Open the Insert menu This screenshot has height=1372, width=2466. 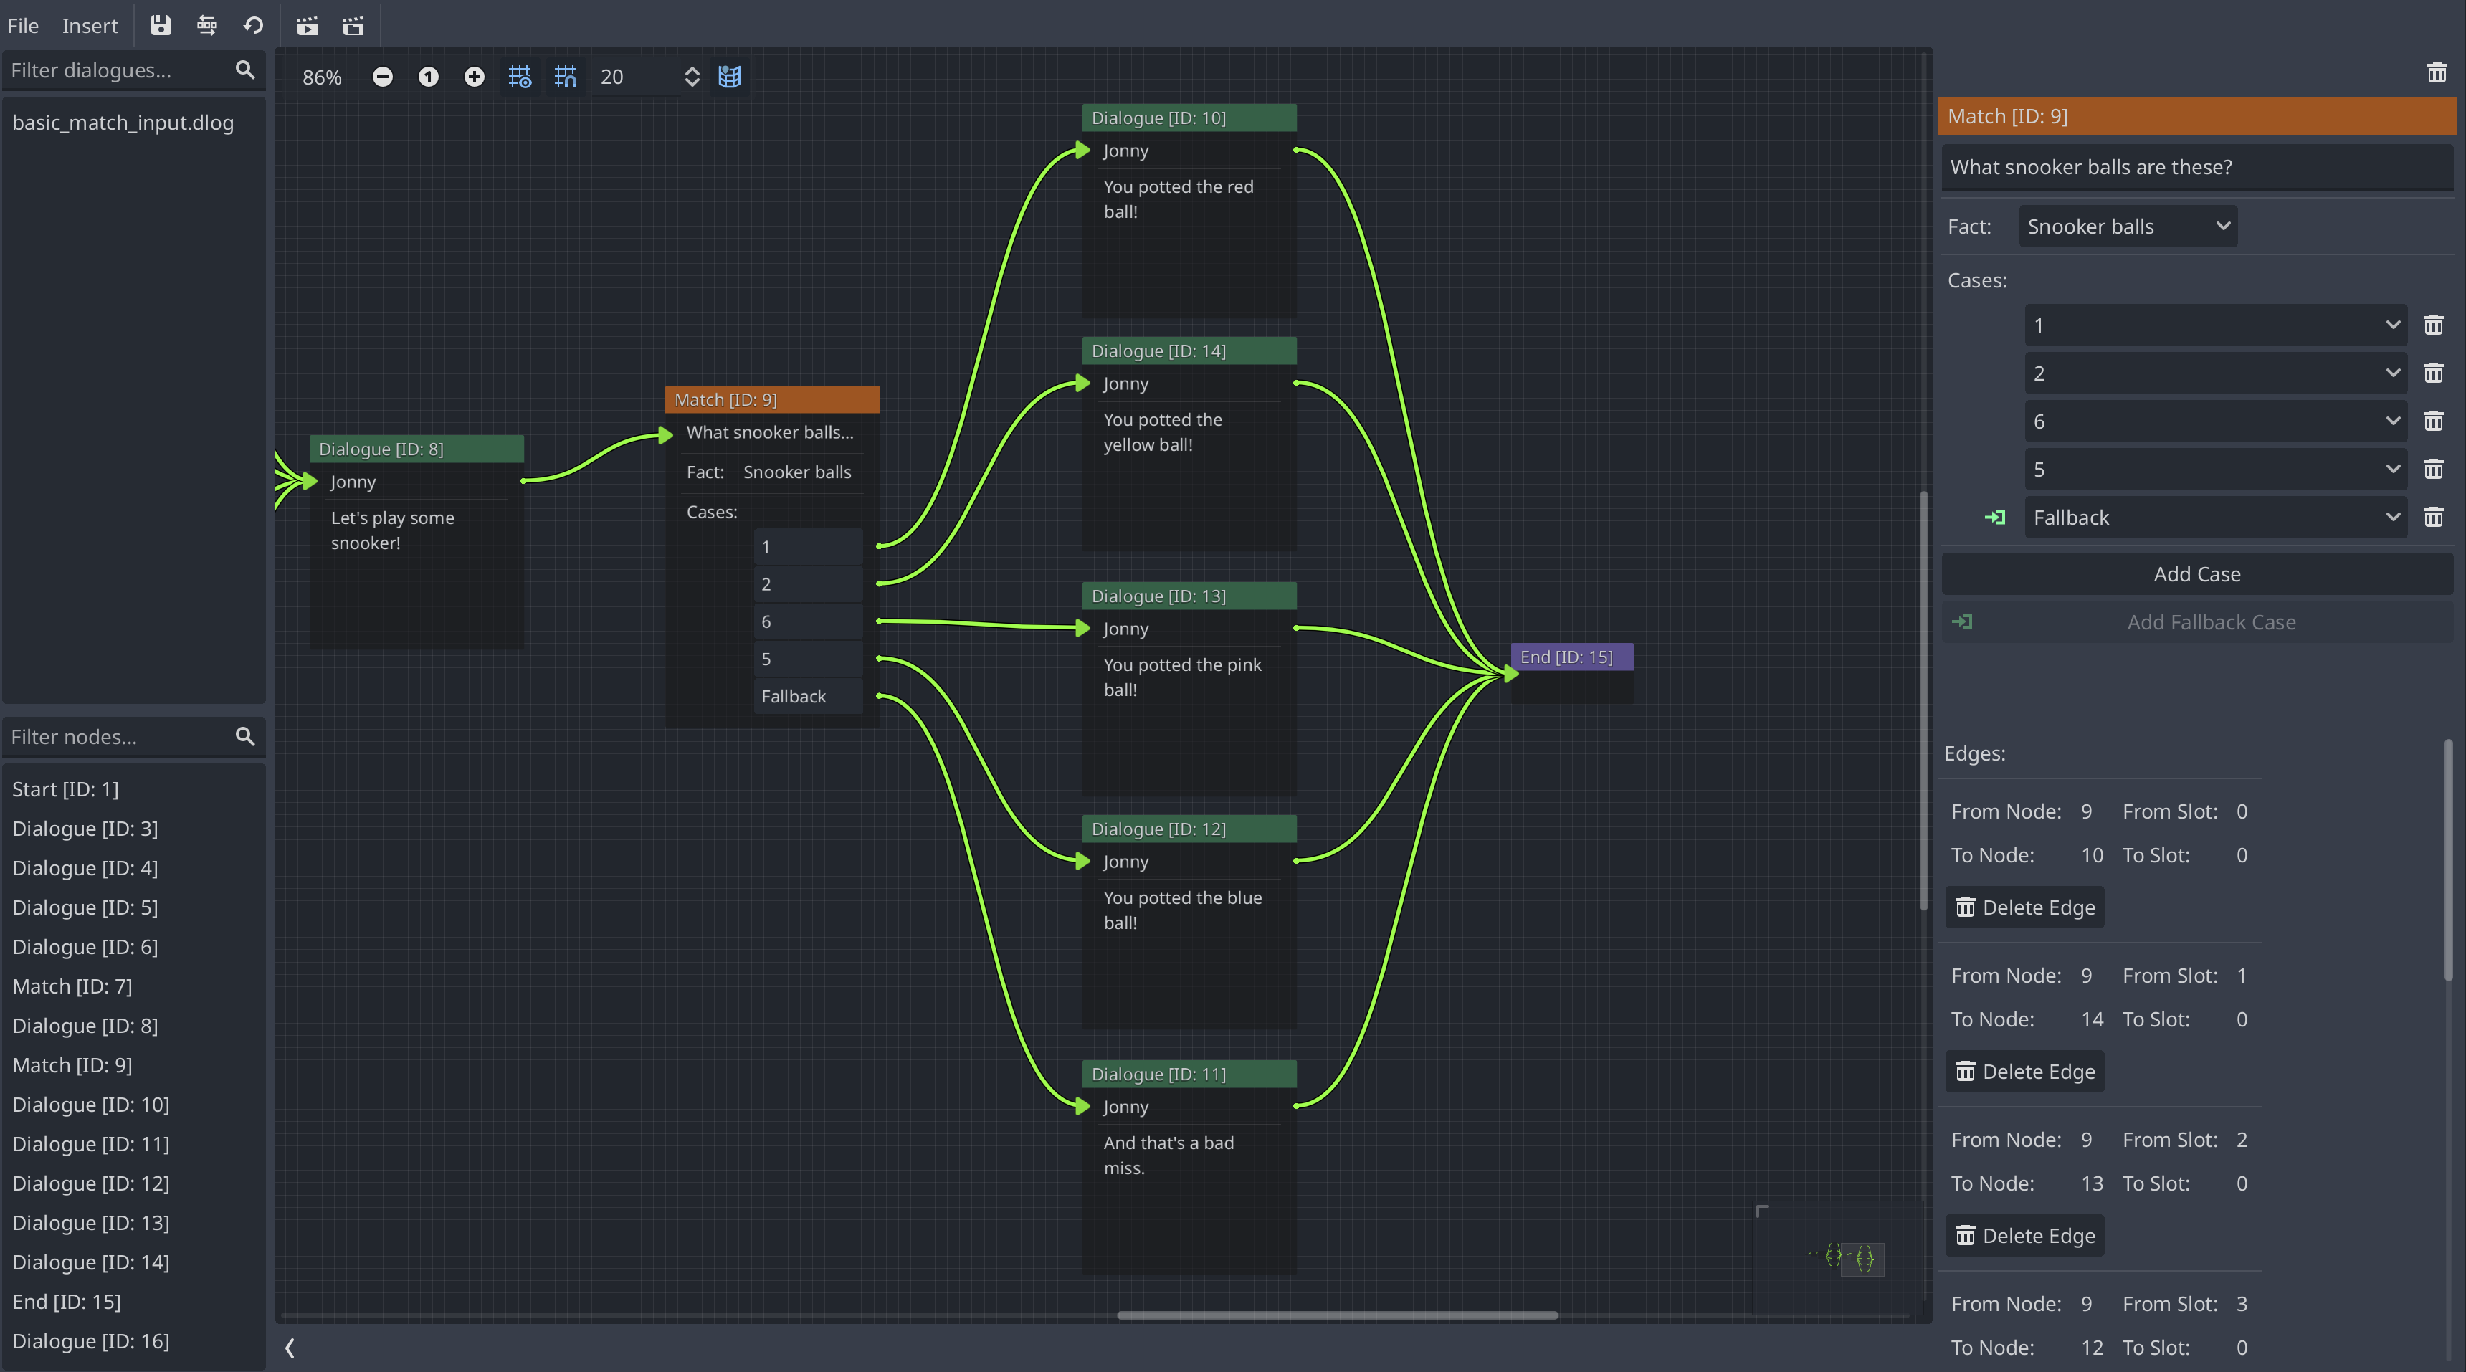click(x=89, y=26)
